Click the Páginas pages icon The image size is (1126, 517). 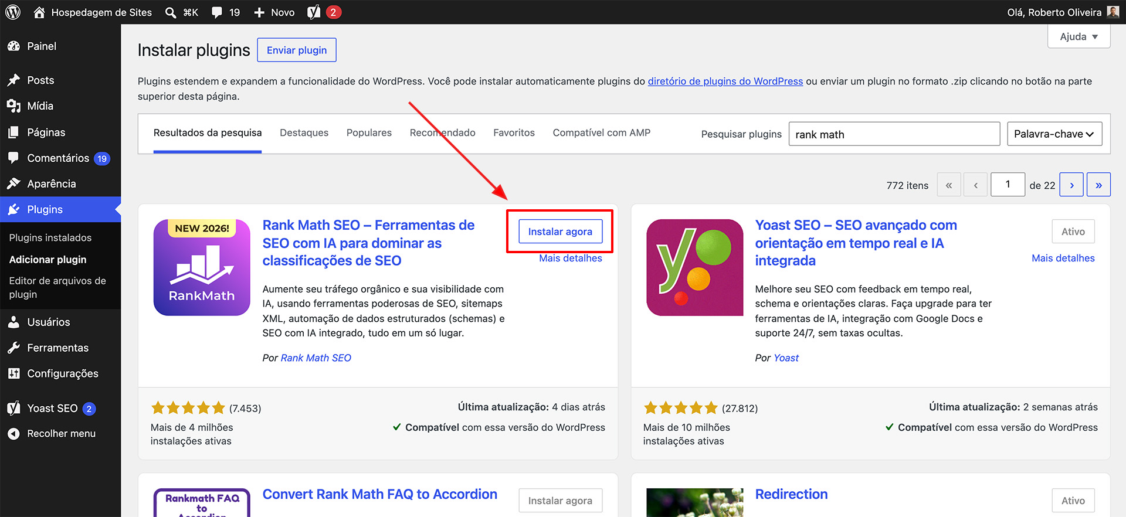point(13,132)
